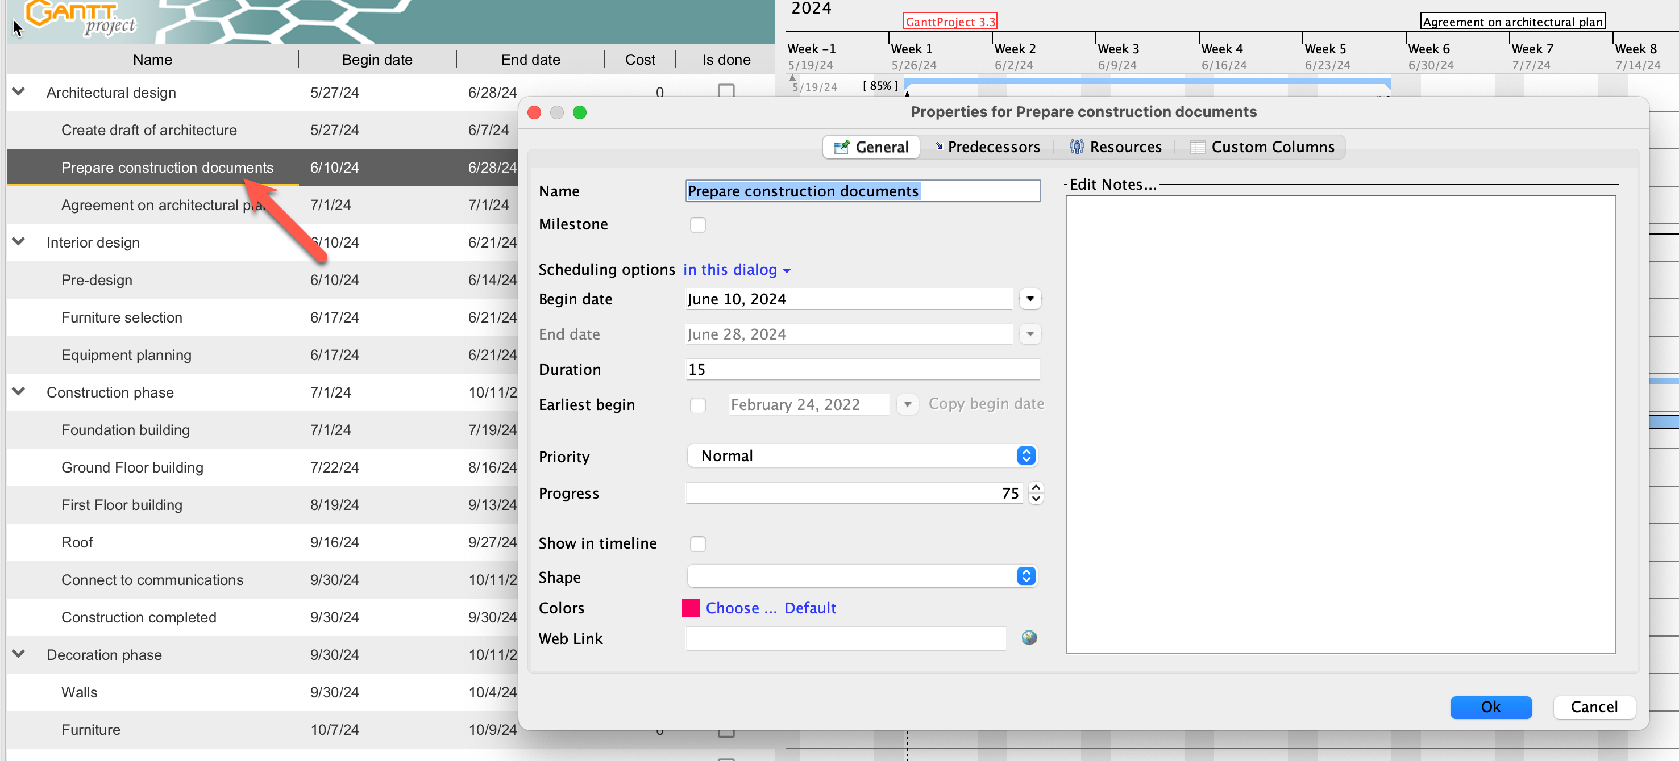Image resolution: width=1679 pixels, height=761 pixels.
Task: Toggle the Earliest begin checkbox
Action: (x=697, y=405)
